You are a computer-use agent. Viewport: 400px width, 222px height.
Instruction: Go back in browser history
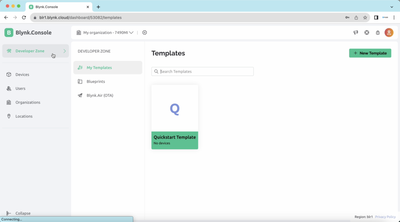(6, 18)
